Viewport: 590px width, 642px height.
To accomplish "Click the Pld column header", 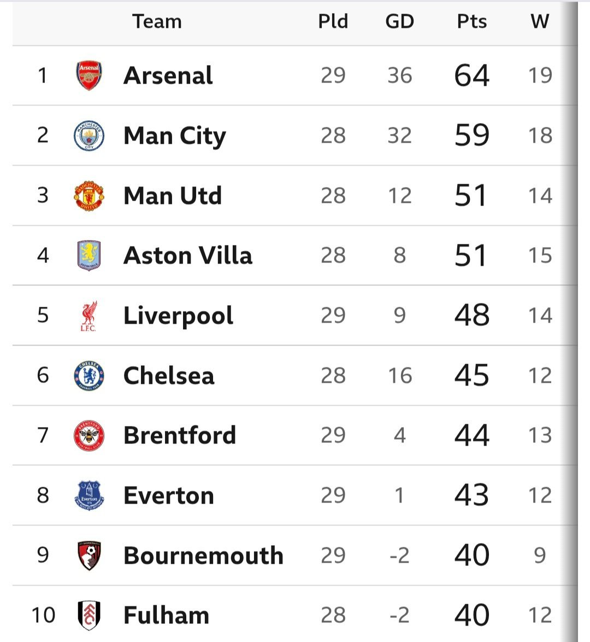I will tap(333, 22).
